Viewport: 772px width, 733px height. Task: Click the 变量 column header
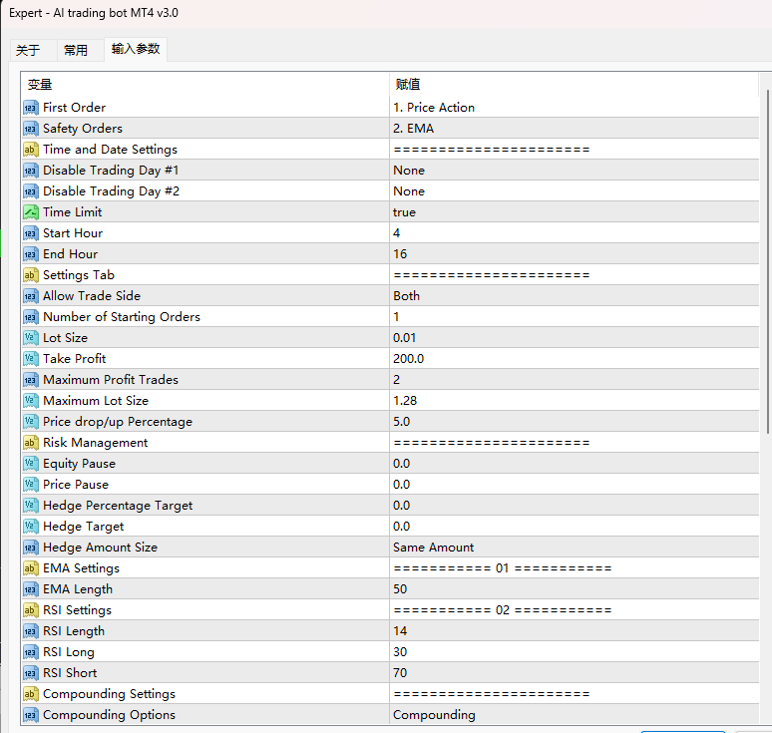205,85
